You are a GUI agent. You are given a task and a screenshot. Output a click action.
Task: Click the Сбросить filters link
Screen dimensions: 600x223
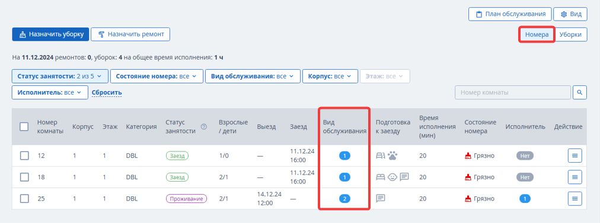pos(107,92)
